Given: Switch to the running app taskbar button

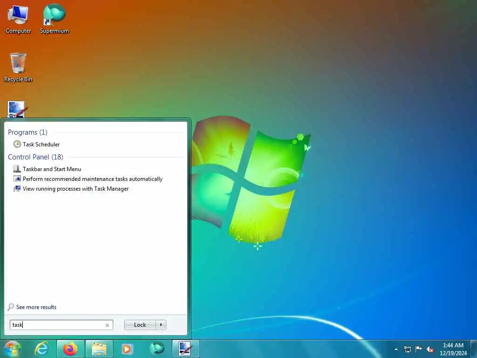Looking at the screenshot, I should click(x=185, y=349).
